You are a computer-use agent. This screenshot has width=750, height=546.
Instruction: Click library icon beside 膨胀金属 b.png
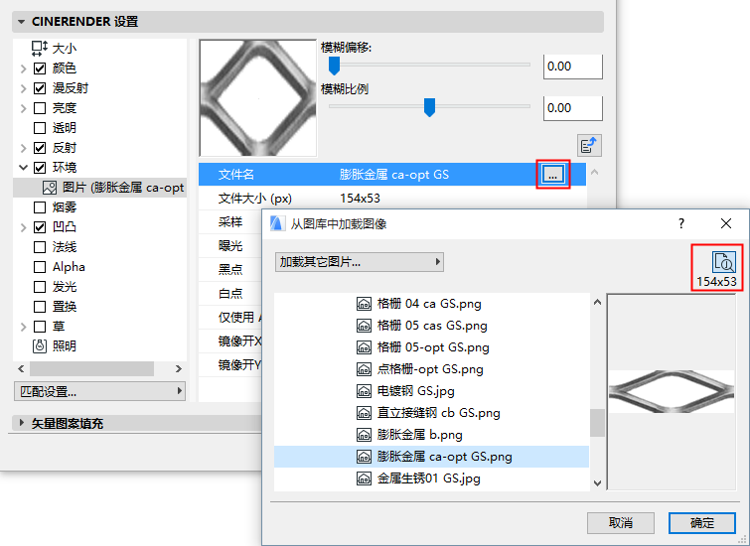click(x=364, y=435)
